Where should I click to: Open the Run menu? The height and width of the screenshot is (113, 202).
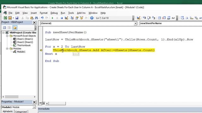(x=63, y=13)
